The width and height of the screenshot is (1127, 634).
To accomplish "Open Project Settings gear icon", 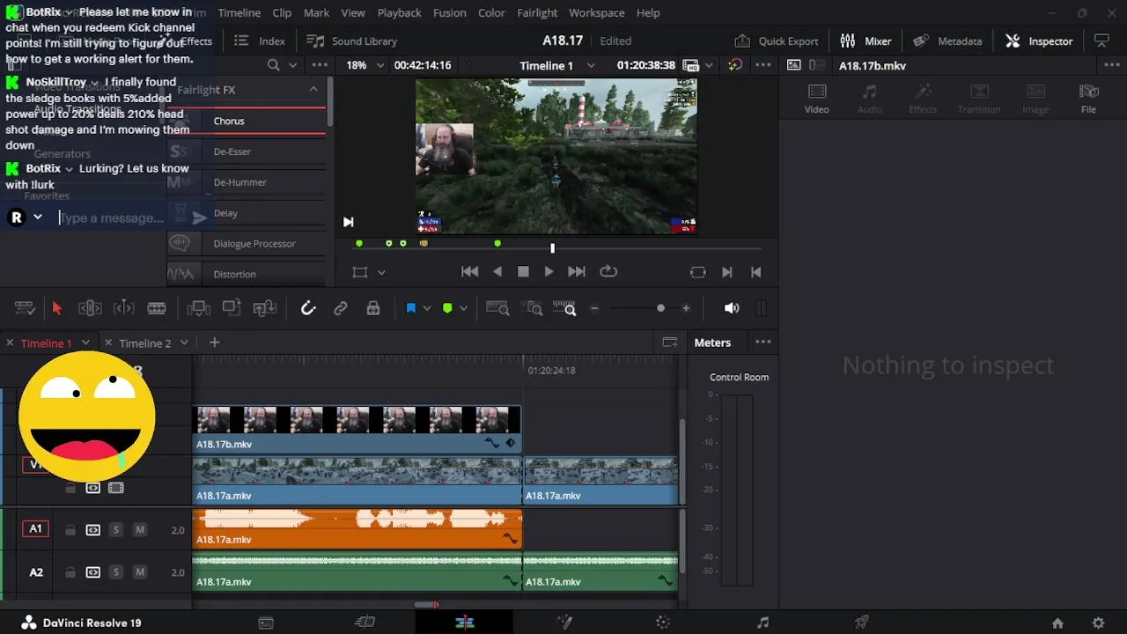I will tap(1098, 623).
